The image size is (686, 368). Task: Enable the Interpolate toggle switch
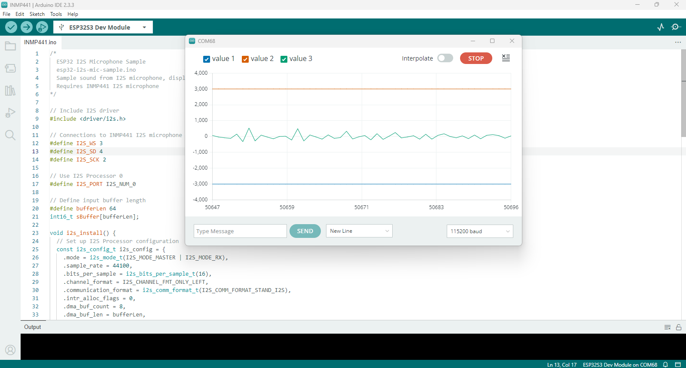(445, 58)
